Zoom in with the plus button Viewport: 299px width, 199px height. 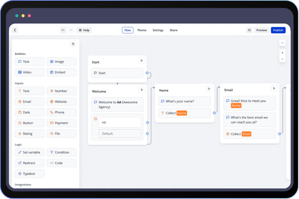(x=282, y=53)
